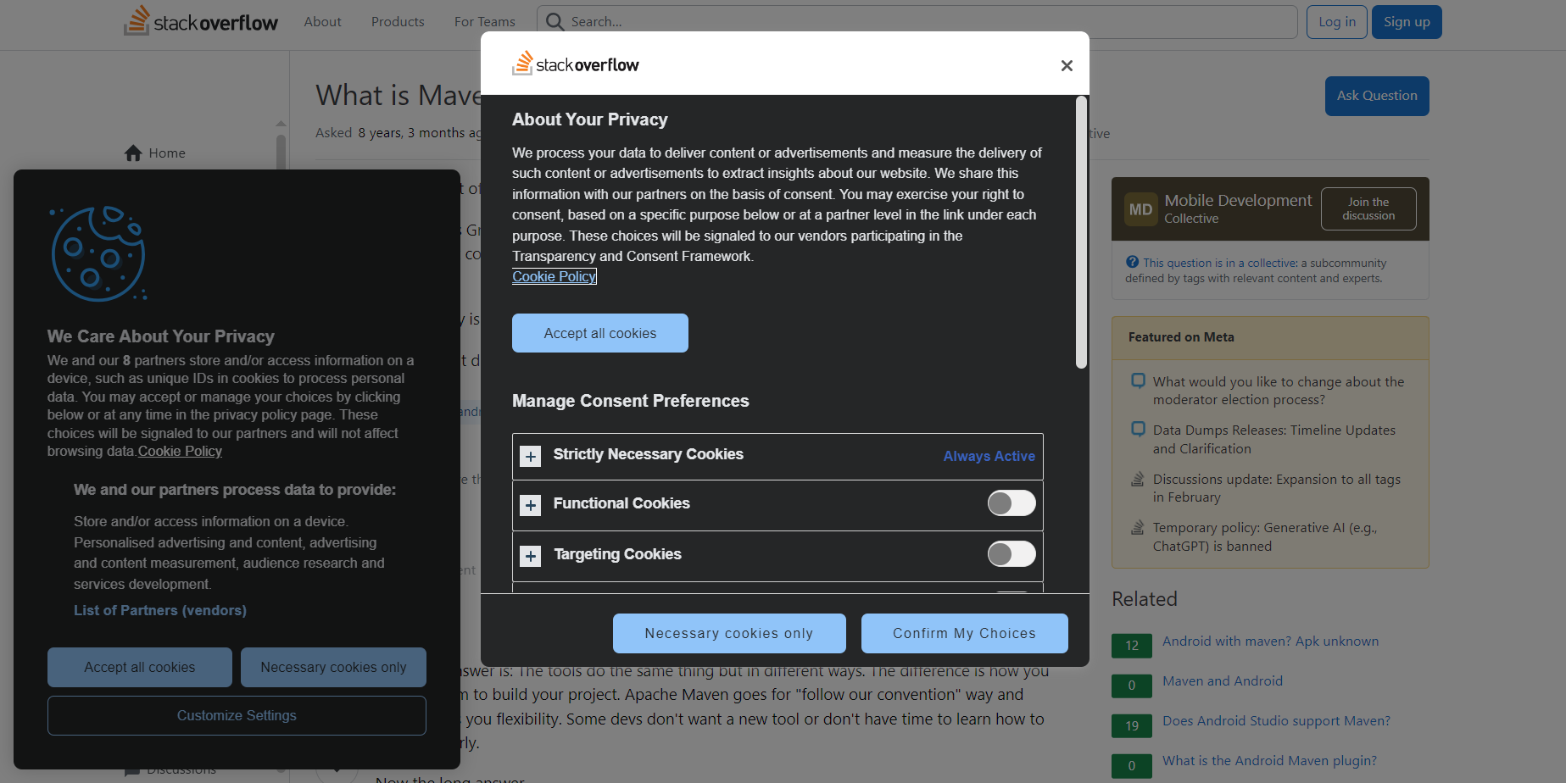Choose Necessary cookies only in banner
This screenshot has width=1566, height=783.
(333, 667)
